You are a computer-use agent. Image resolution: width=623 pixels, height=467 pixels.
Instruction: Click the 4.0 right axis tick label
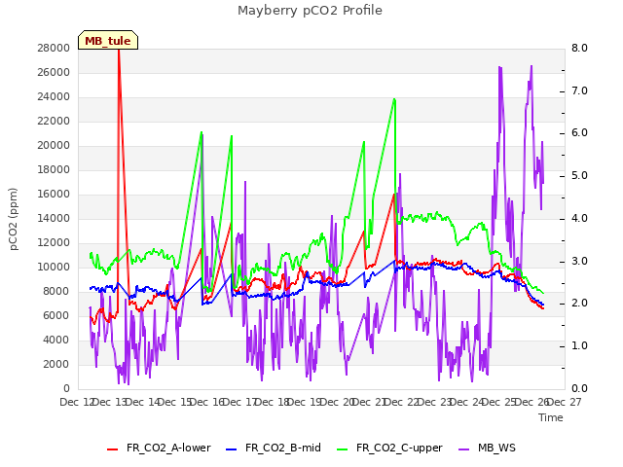tap(579, 218)
